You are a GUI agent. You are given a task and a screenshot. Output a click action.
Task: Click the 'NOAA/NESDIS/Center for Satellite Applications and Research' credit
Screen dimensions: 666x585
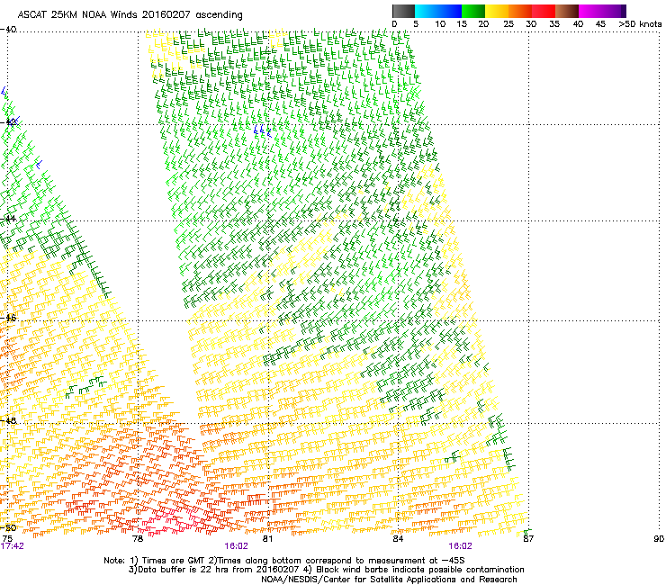pos(389,580)
